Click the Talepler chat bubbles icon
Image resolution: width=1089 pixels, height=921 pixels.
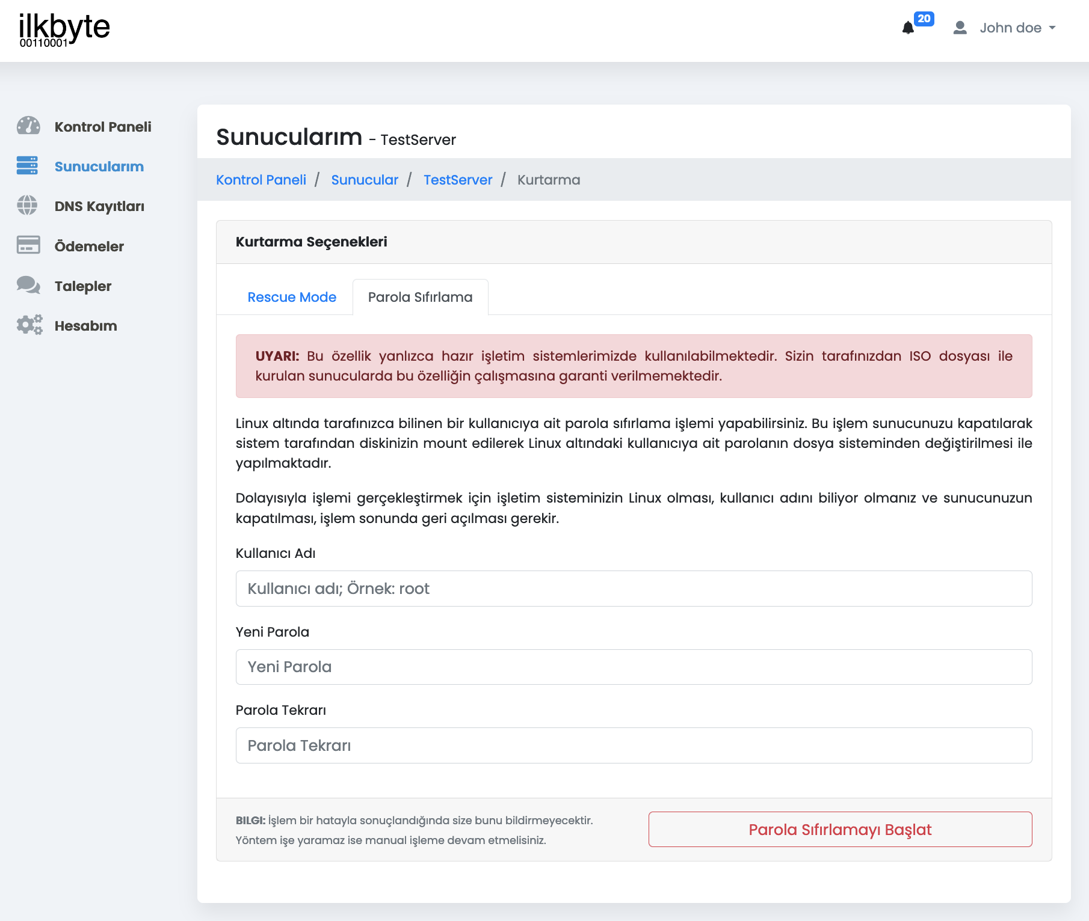(28, 285)
